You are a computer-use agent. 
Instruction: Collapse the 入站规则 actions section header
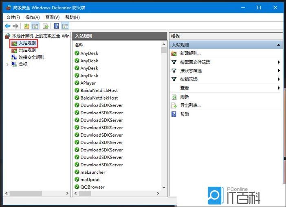point(278,45)
